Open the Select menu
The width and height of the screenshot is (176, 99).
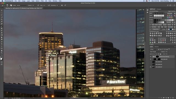37,1
